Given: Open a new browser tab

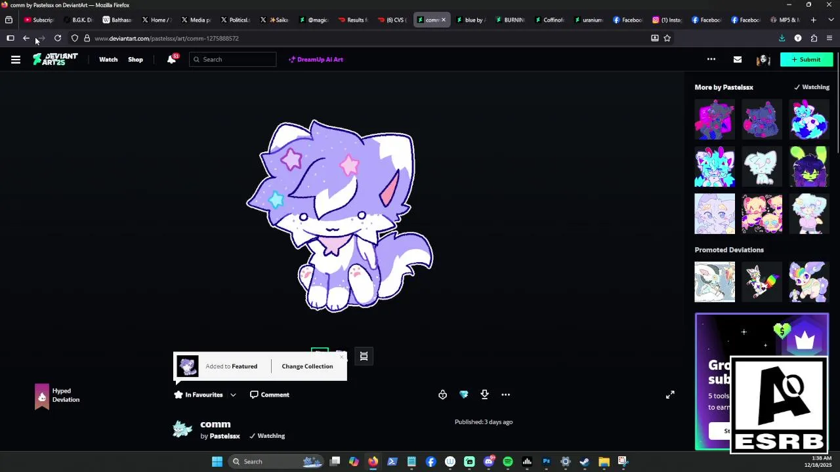Looking at the screenshot, I should (813, 20).
